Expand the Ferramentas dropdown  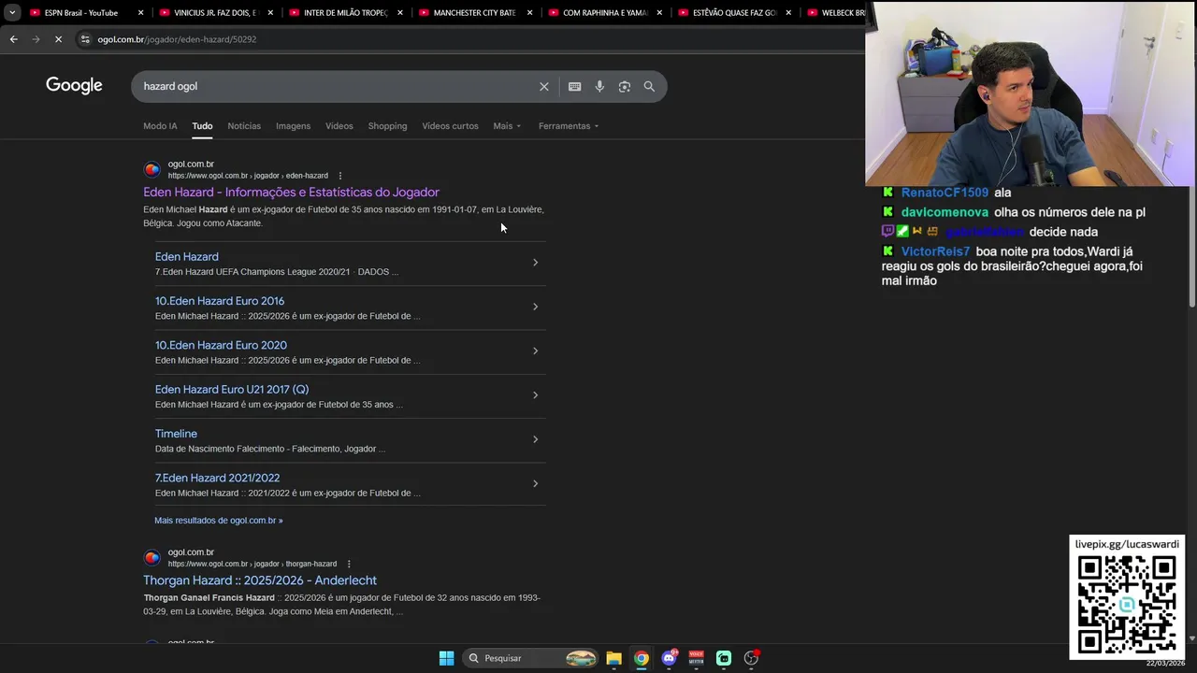click(569, 126)
